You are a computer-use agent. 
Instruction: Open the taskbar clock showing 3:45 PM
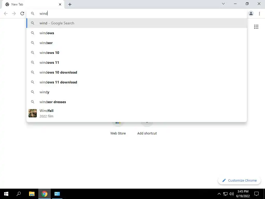(x=243, y=194)
